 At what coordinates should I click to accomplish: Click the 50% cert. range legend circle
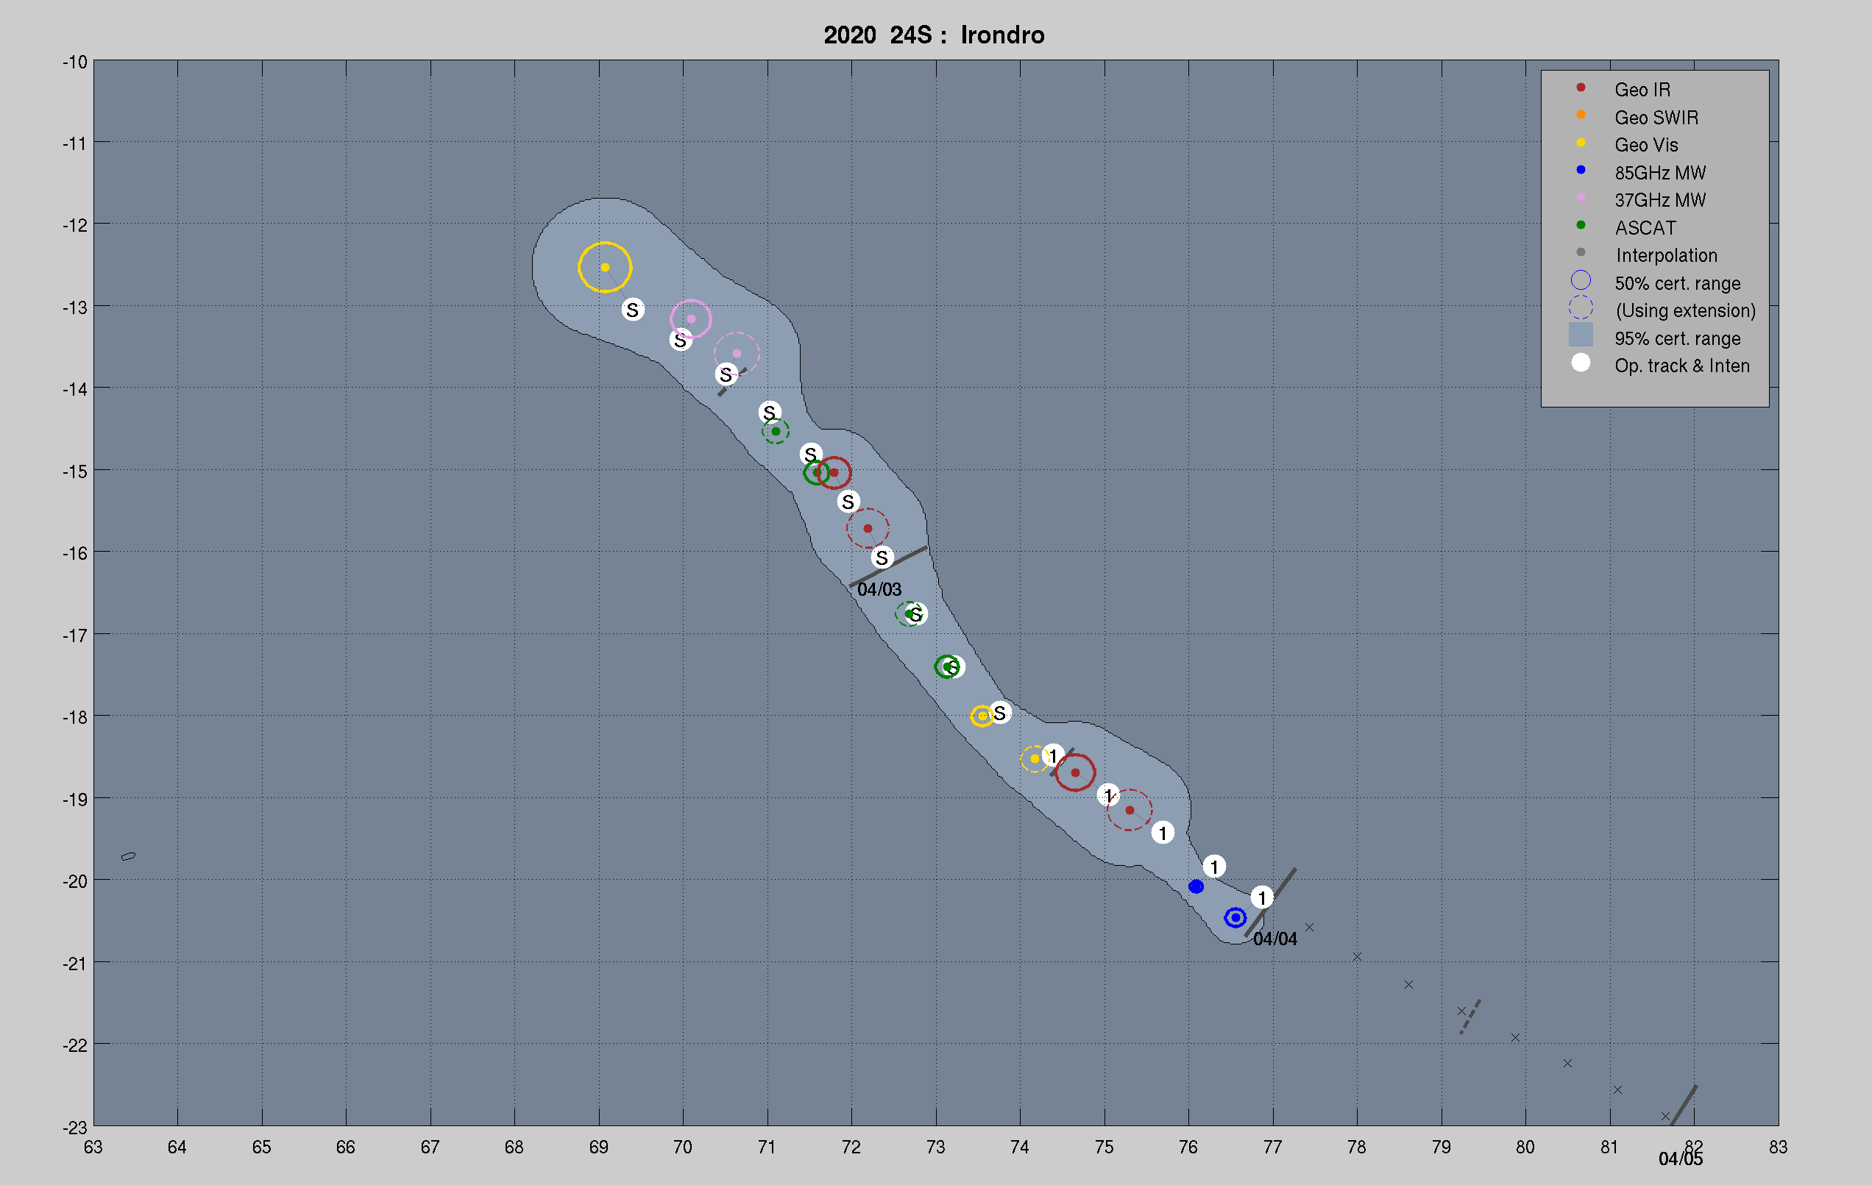pos(1581,280)
